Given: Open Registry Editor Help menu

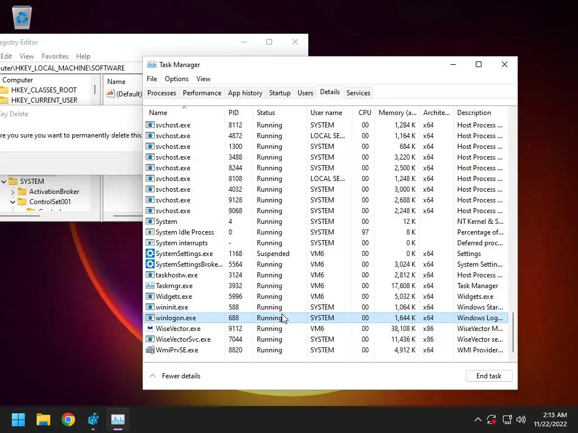Looking at the screenshot, I should click(83, 56).
